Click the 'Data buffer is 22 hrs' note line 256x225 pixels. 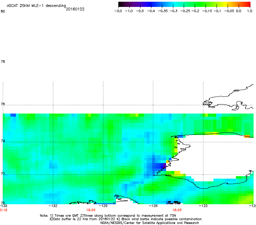click(x=125, y=219)
